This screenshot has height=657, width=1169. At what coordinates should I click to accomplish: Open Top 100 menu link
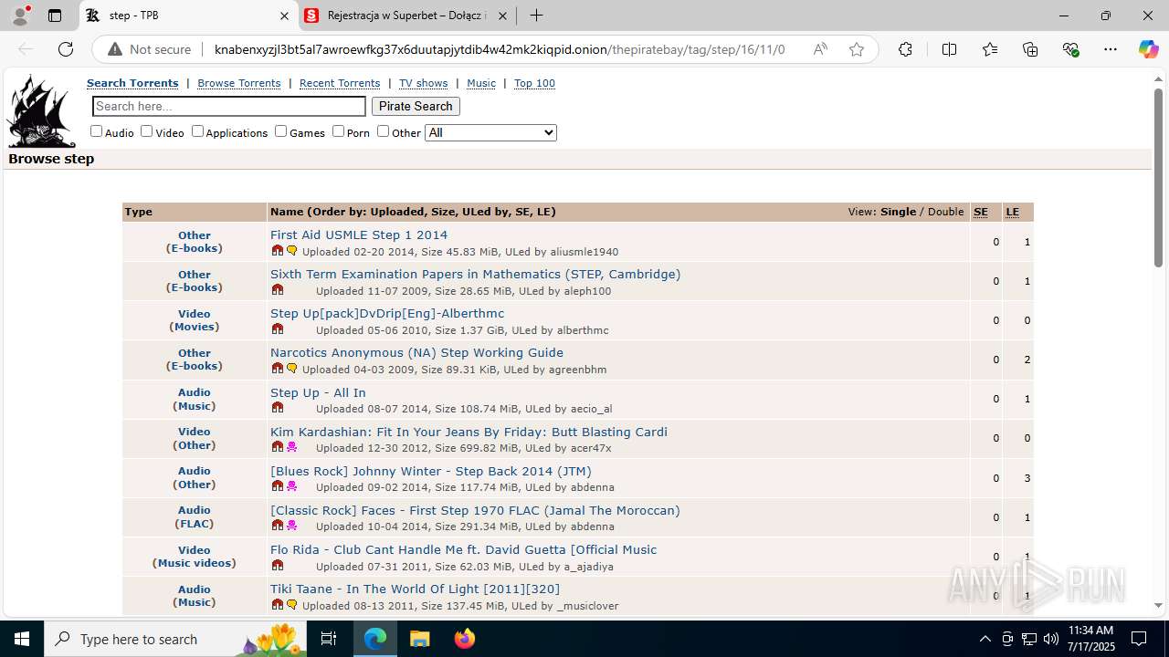(534, 83)
